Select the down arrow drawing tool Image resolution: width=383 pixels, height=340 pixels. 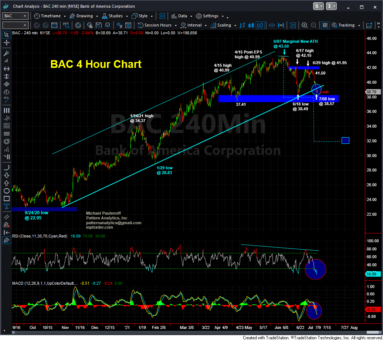pyautogui.click(x=7, y=175)
